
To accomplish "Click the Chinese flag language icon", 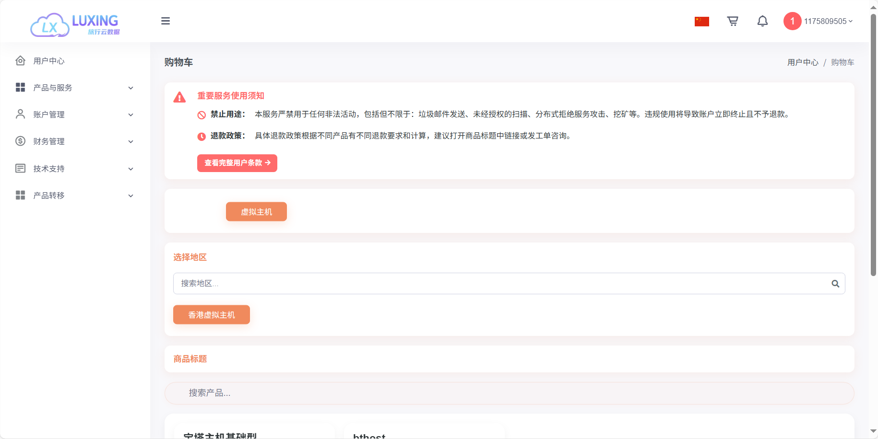I will (x=701, y=22).
